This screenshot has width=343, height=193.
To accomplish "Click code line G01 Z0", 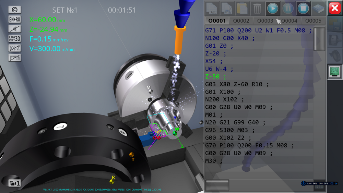I will pos(219,46).
